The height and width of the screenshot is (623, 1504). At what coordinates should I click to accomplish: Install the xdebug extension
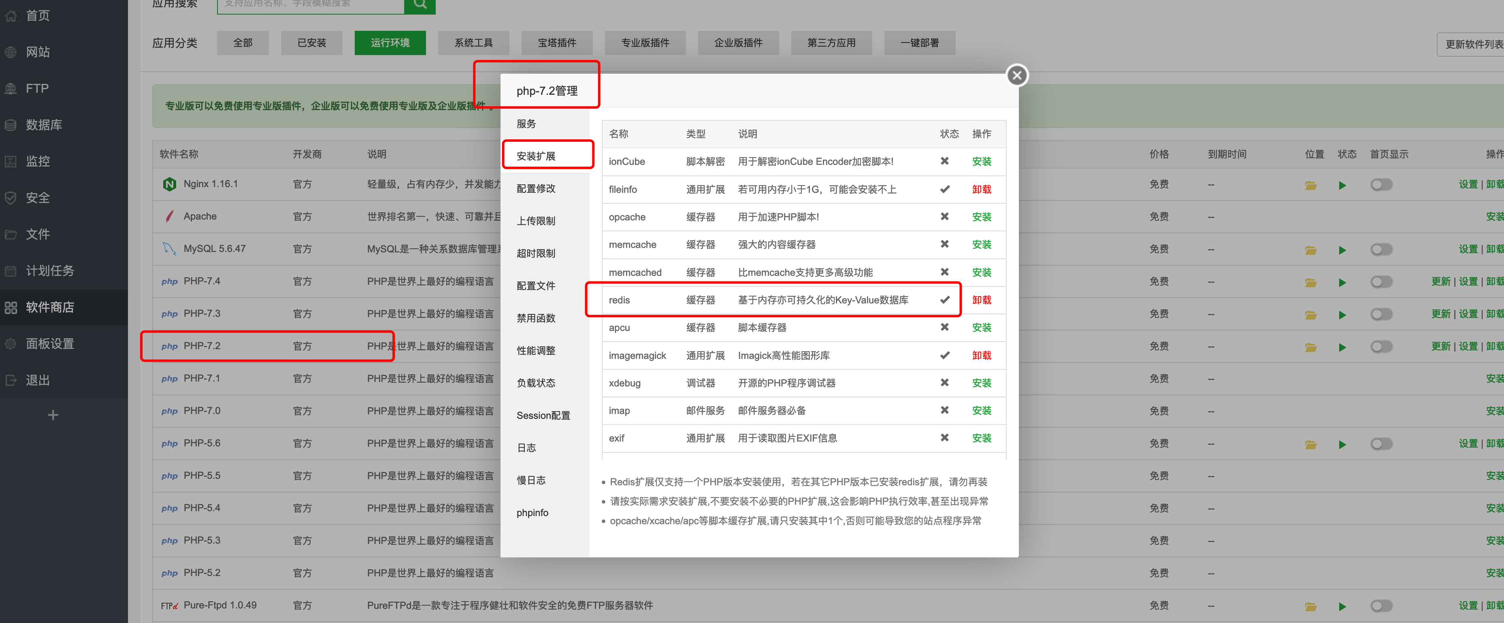(982, 383)
